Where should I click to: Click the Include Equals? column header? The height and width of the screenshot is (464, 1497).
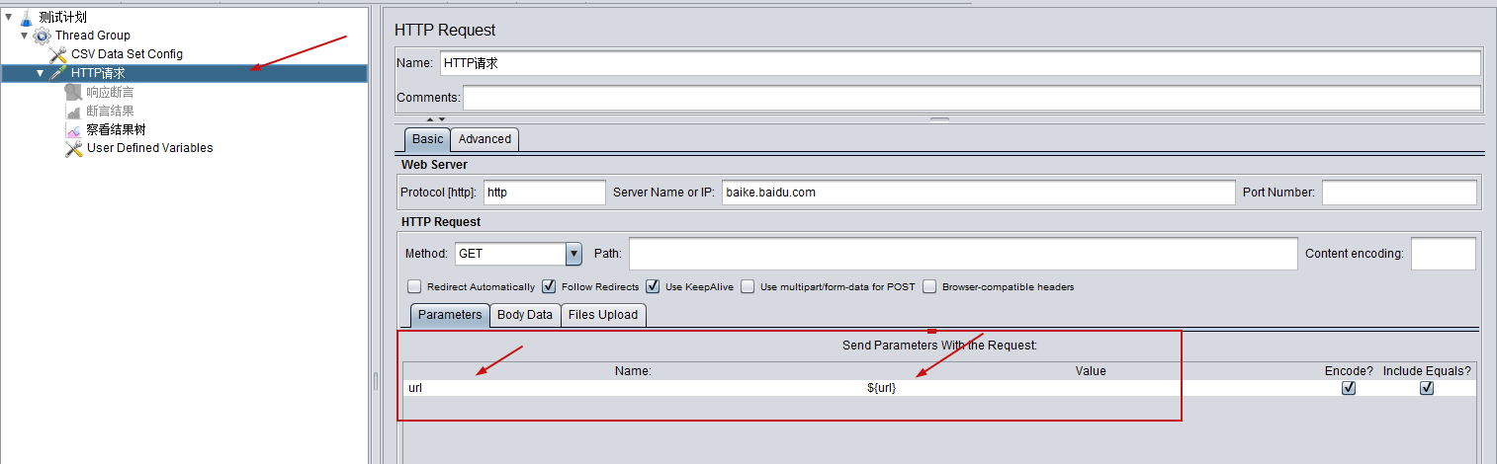tap(1427, 371)
